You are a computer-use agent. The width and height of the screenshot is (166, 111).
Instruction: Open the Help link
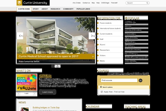tap(98, 3)
